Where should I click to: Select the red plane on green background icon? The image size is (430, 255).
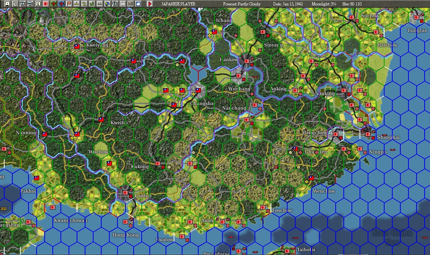(53, 4)
